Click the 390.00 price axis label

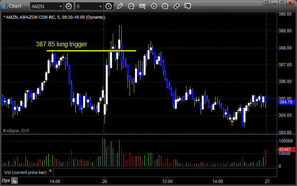click(285, 14)
